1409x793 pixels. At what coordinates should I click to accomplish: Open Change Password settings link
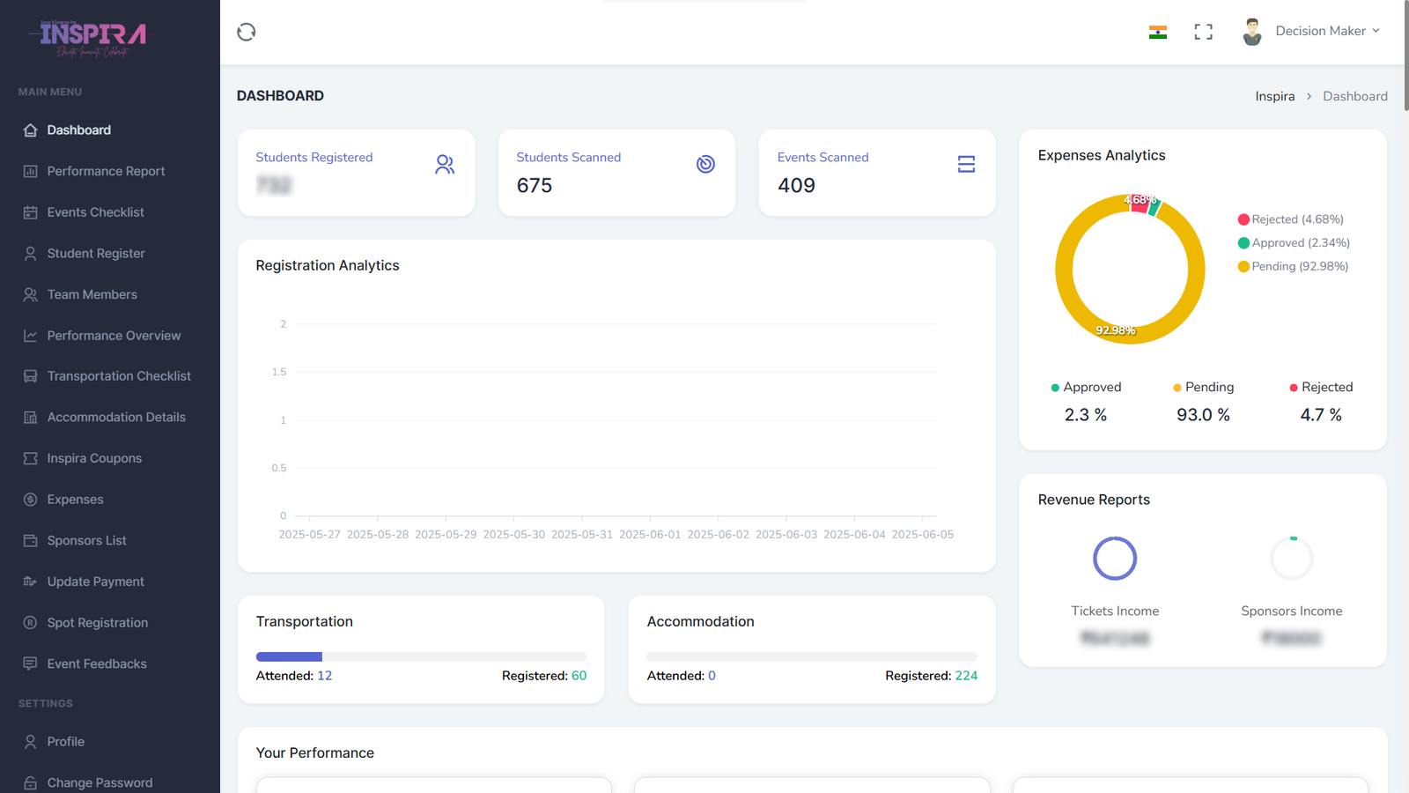tap(100, 782)
